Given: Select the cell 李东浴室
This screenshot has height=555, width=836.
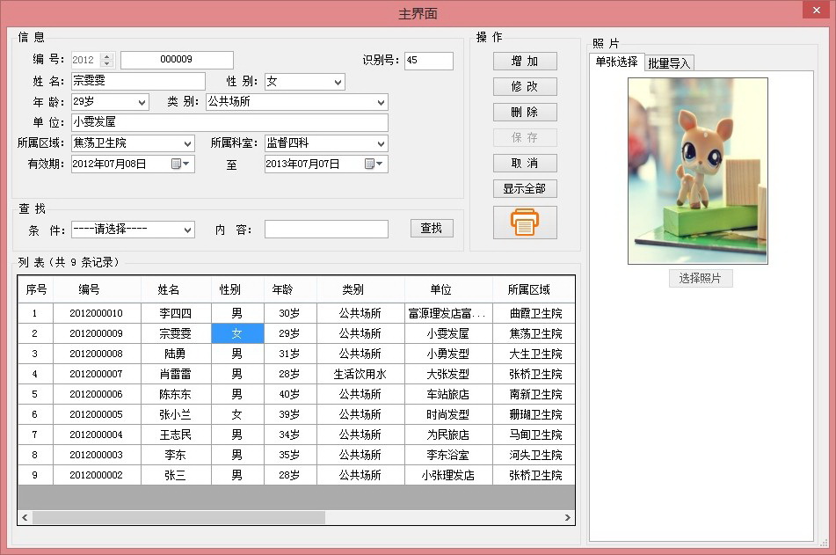Looking at the screenshot, I should [448, 456].
